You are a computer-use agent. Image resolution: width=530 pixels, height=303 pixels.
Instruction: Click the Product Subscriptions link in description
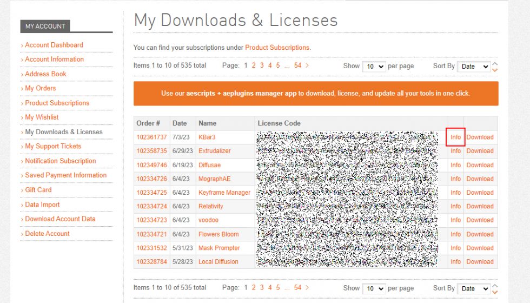pos(277,48)
